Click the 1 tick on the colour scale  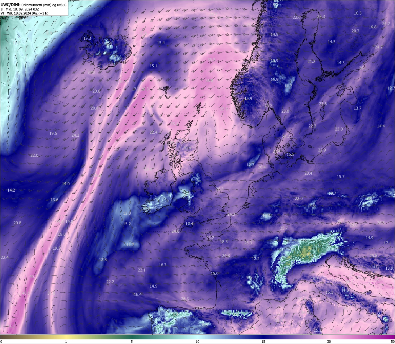click(66, 342)
